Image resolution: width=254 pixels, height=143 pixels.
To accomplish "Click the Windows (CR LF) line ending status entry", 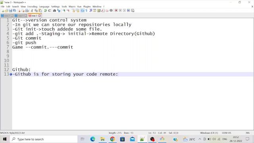I will point(209,133).
